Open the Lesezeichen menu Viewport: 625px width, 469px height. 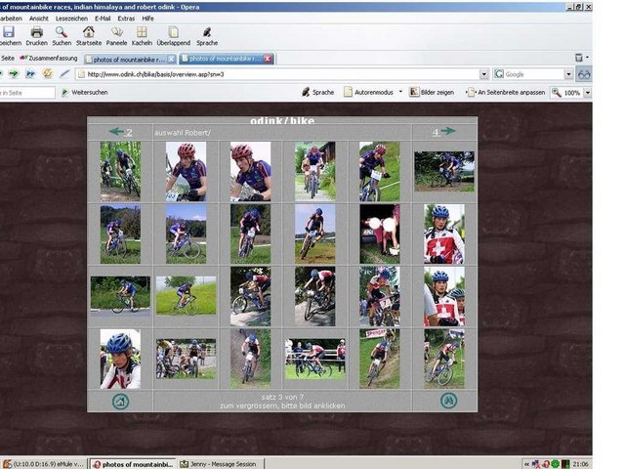pyautogui.click(x=71, y=19)
